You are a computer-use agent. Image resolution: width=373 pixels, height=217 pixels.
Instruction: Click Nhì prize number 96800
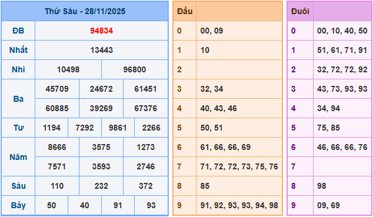click(x=135, y=69)
